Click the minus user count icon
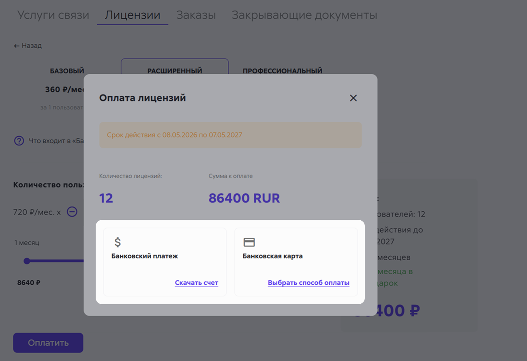The height and width of the screenshot is (361, 527). [x=72, y=212]
